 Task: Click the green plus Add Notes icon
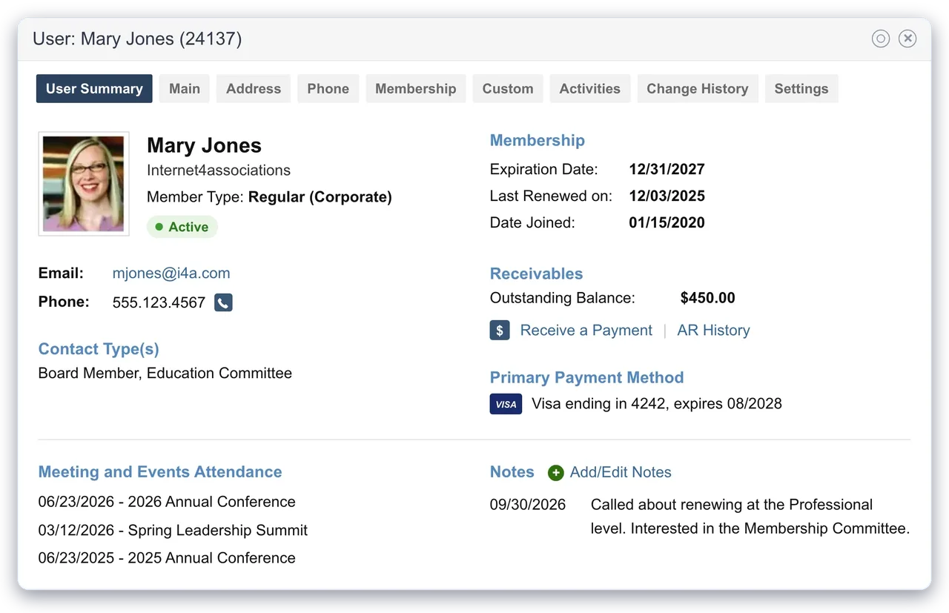pyautogui.click(x=556, y=473)
